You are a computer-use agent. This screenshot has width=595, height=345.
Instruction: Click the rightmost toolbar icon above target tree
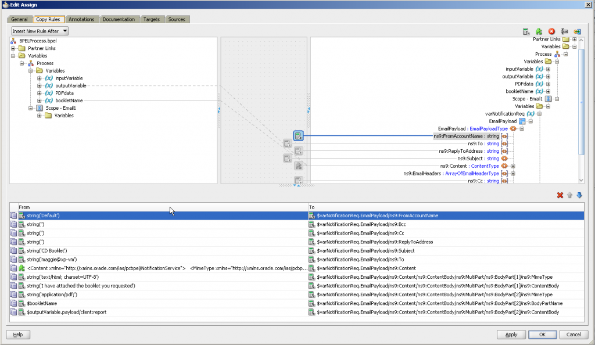tap(577, 31)
